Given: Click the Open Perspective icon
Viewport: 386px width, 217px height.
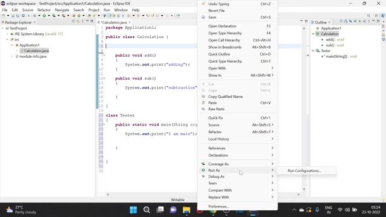Looking at the screenshot, I should click(x=376, y=16).
